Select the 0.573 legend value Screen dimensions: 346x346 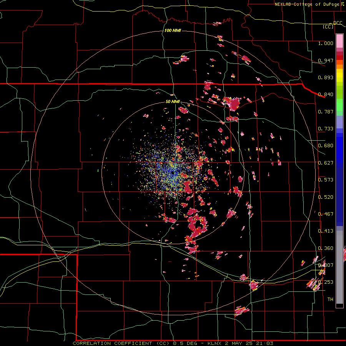[x=326, y=180]
